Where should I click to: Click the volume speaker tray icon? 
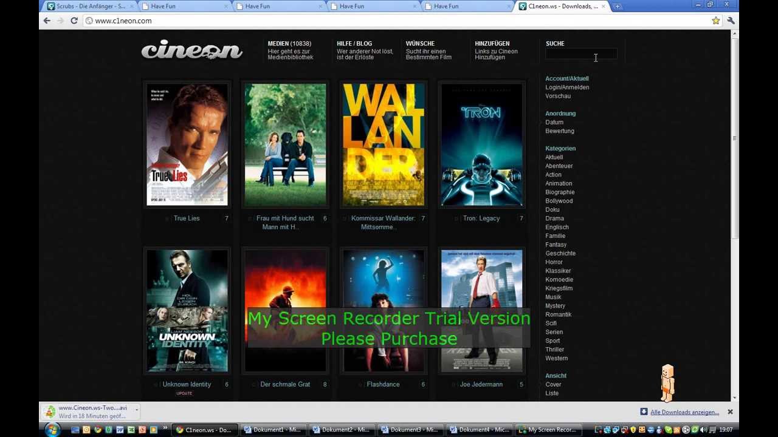click(x=703, y=430)
